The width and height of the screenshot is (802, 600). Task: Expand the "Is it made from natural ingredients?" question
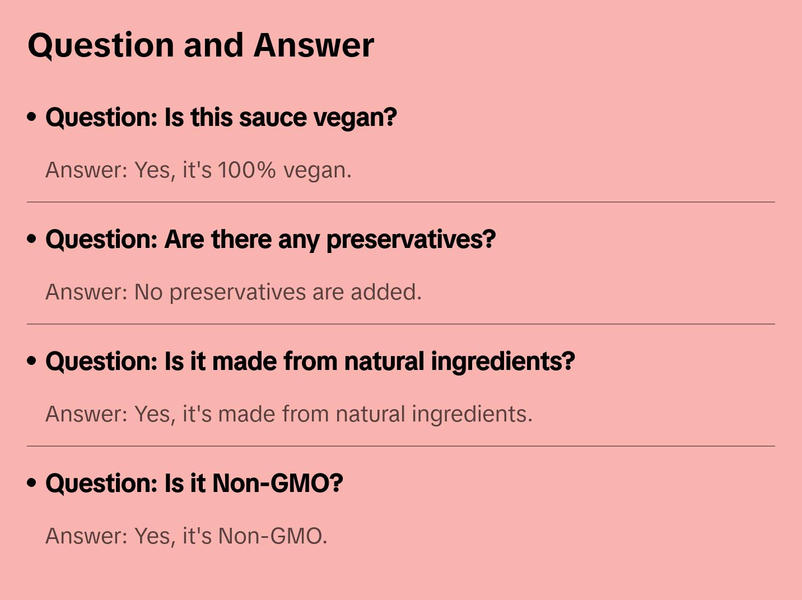310,362
